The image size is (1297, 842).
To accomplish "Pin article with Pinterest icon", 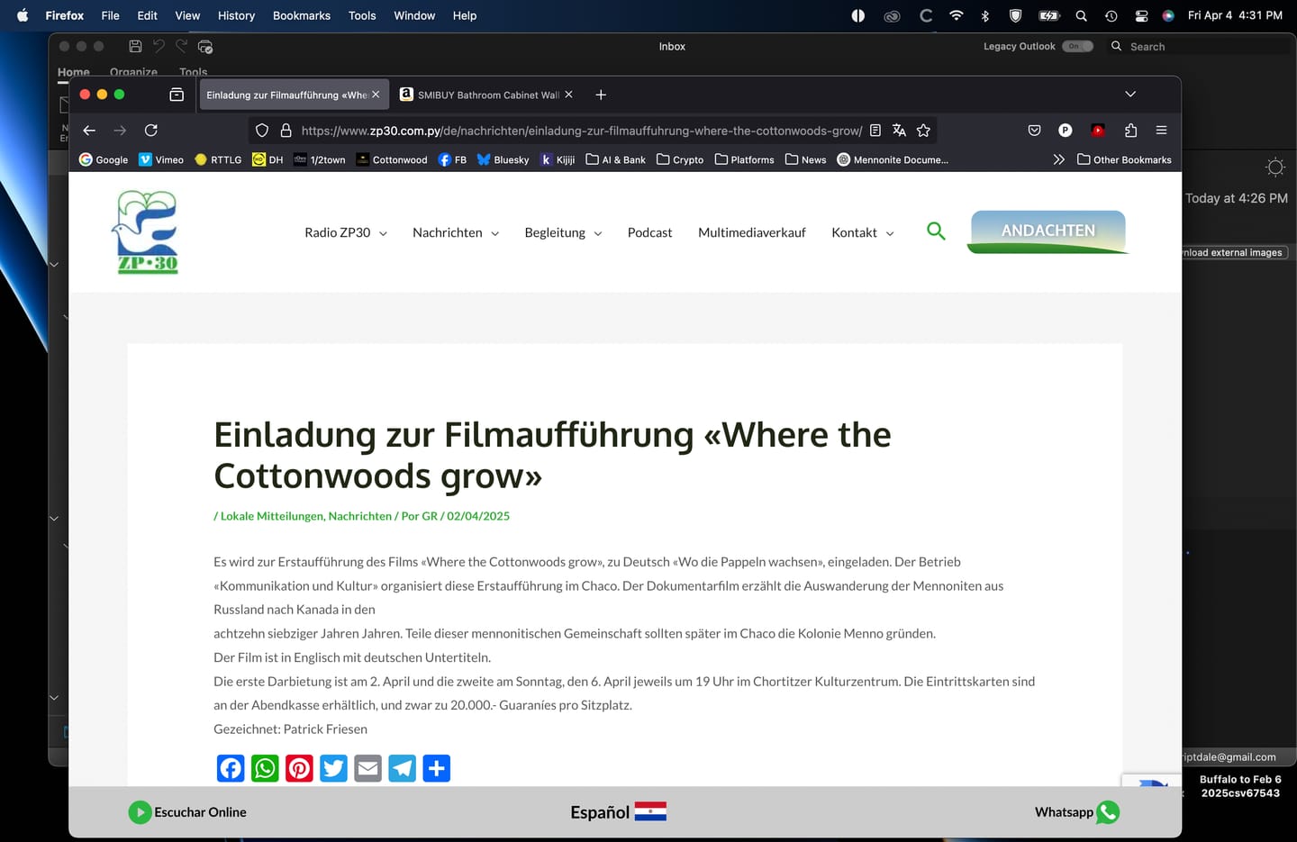I will (299, 768).
